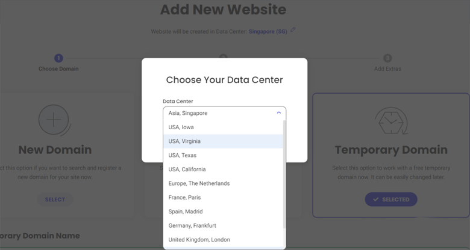470x250 pixels.
Task: Click step 3 Add Extras circle
Action: pos(387,58)
